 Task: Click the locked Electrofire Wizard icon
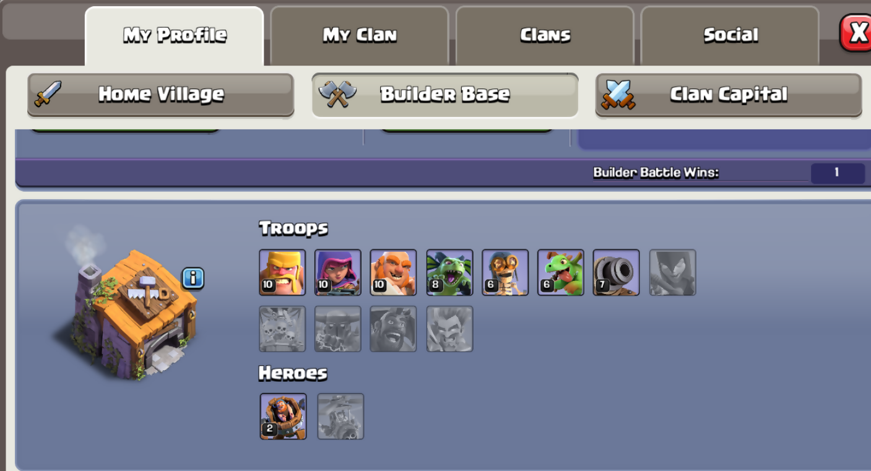(x=449, y=329)
